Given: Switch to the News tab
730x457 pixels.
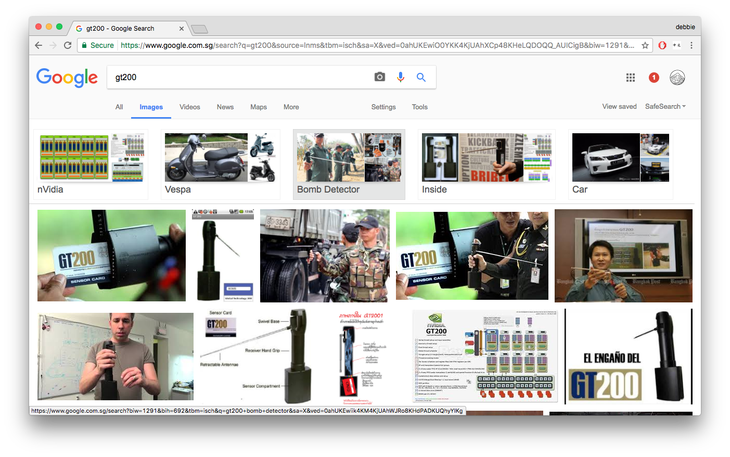Looking at the screenshot, I should (225, 107).
